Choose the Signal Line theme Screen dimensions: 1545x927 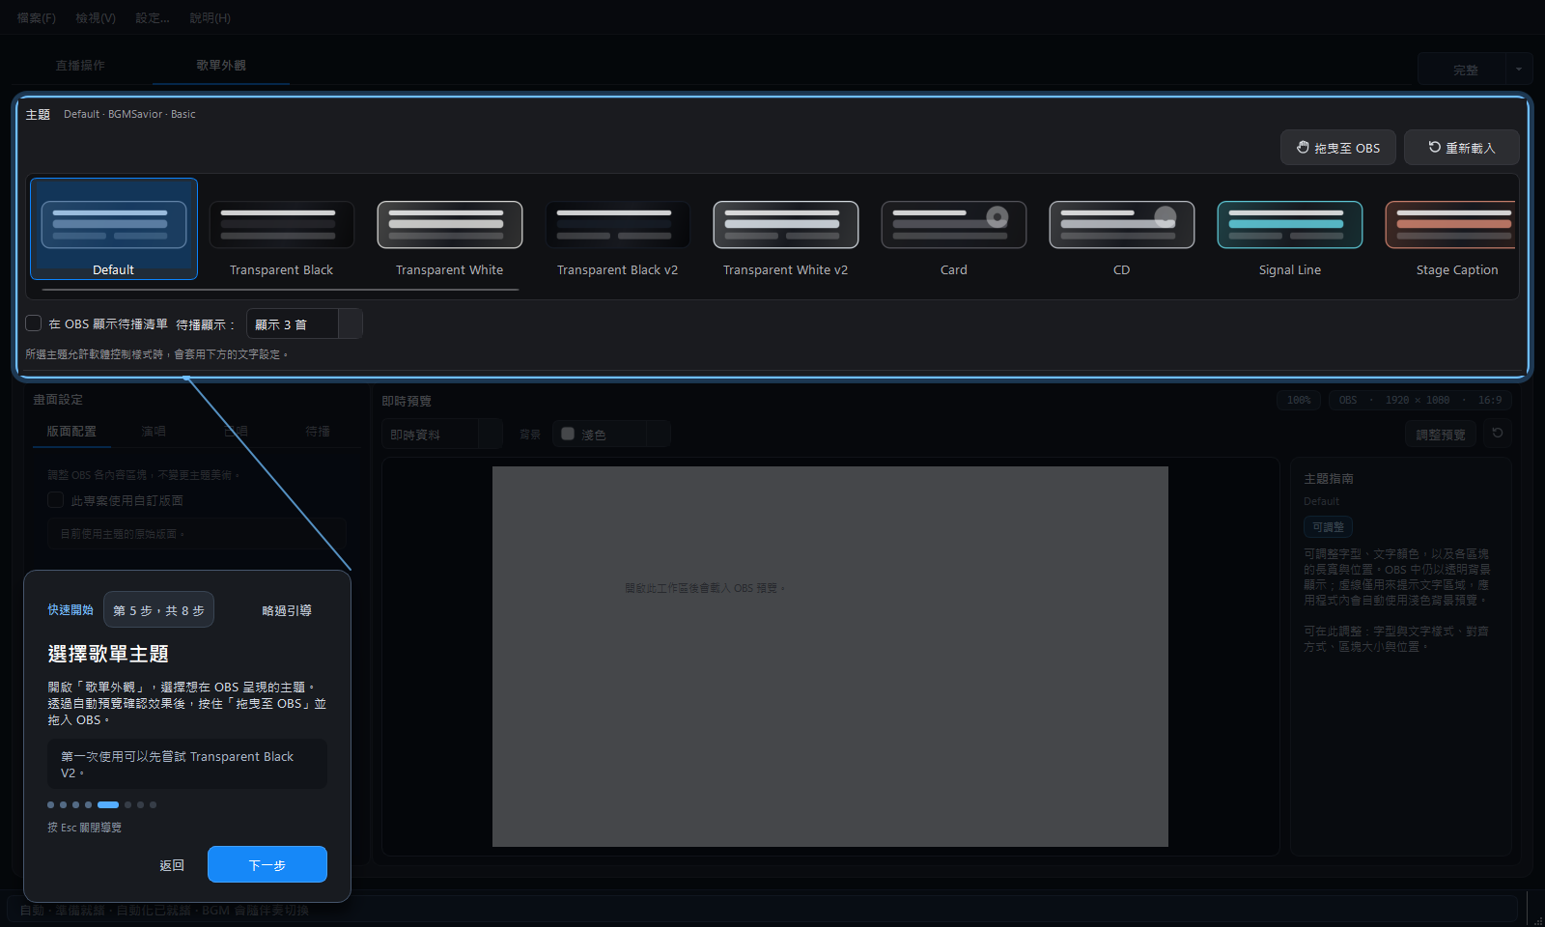[1289, 229]
